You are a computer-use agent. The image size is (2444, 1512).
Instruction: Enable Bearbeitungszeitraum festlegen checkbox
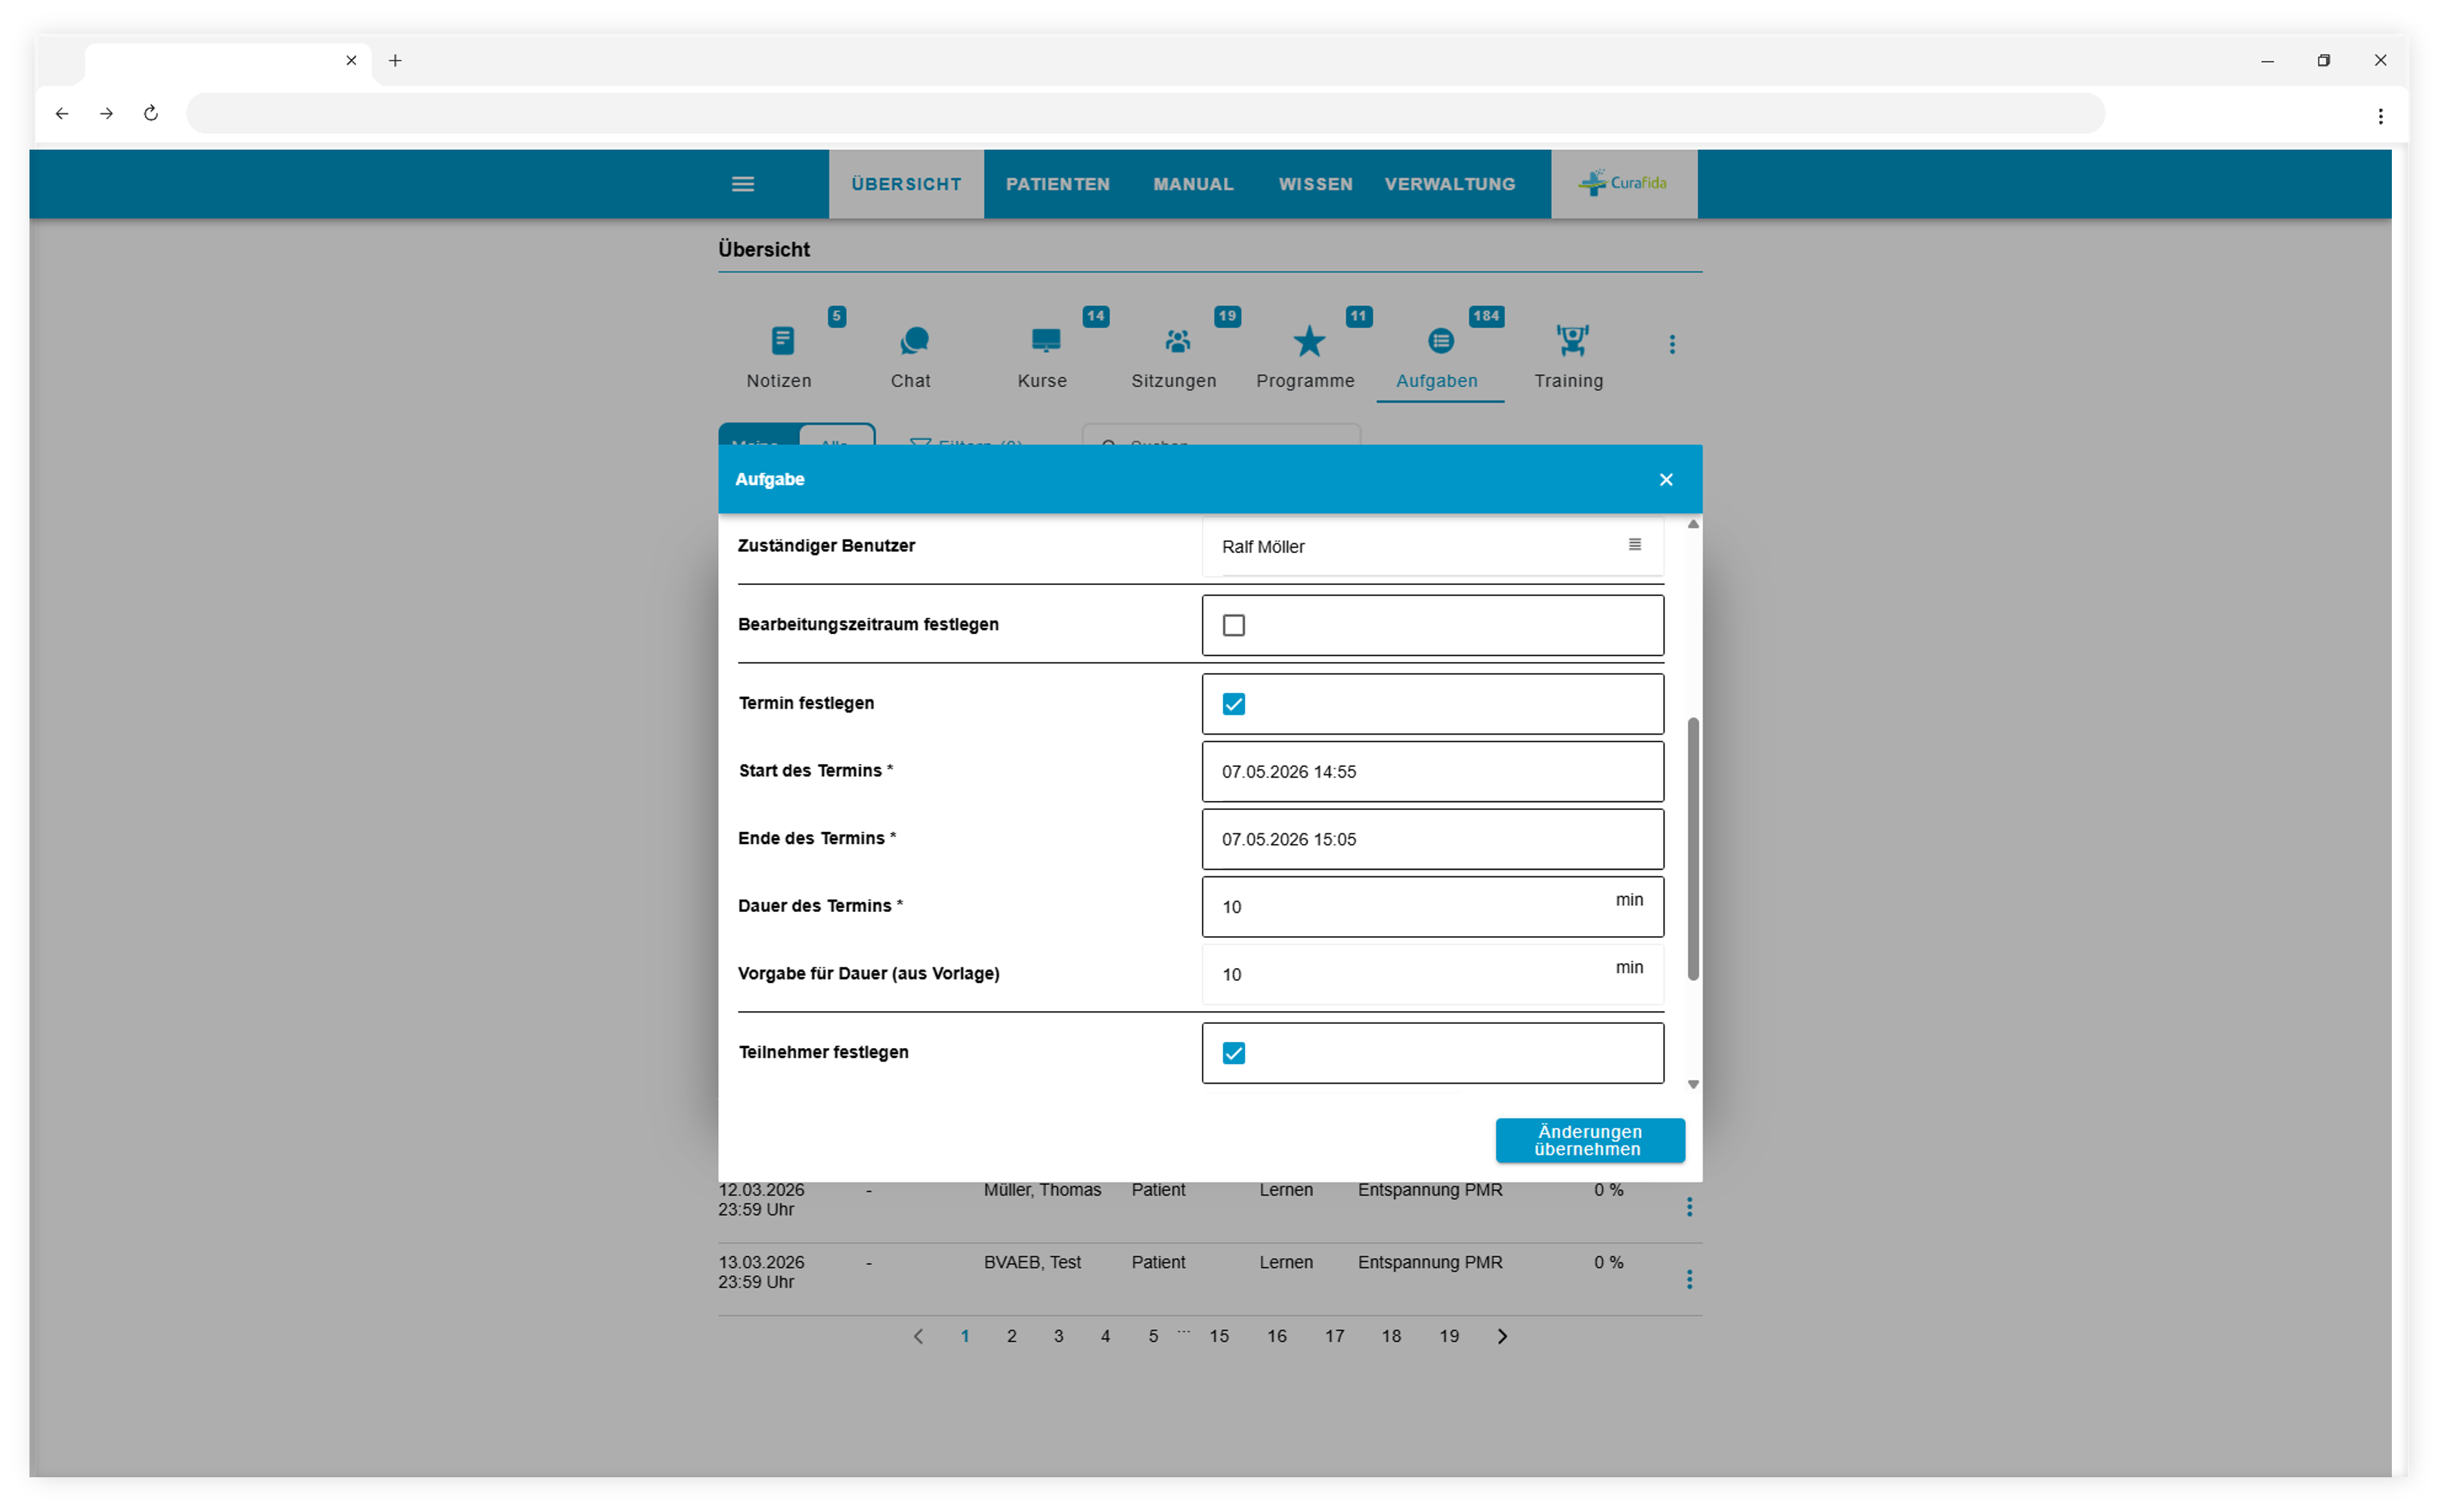coord(1234,625)
